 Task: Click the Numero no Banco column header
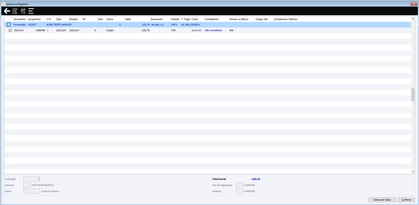(239, 19)
